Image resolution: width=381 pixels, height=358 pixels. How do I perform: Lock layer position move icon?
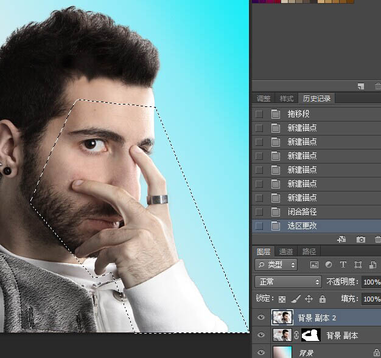tap(309, 299)
